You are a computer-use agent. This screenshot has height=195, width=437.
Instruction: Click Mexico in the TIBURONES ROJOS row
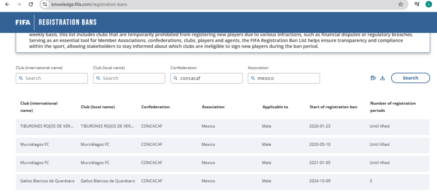208,126
